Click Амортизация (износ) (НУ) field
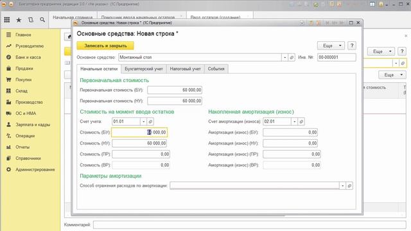The width and height of the screenshot is (411, 231). point(290,144)
